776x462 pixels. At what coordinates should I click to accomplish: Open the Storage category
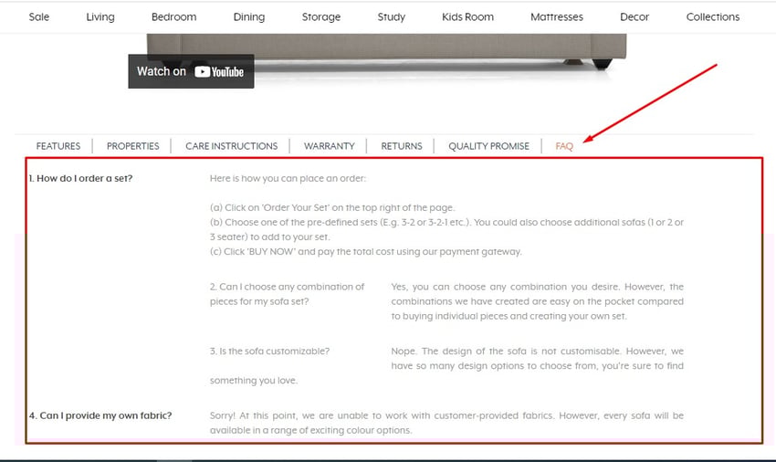click(x=321, y=16)
